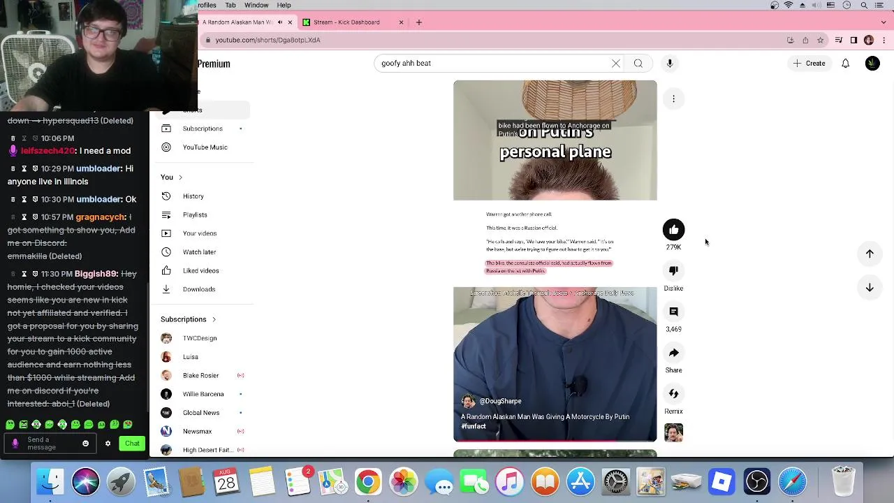
Task: Open Willie Barcena channel
Action: pyautogui.click(x=203, y=394)
